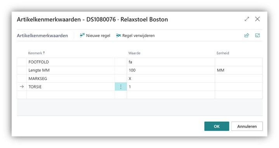Expand dialog with diagonal arrow icon
This screenshot has width=279, height=148.
point(247,19)
